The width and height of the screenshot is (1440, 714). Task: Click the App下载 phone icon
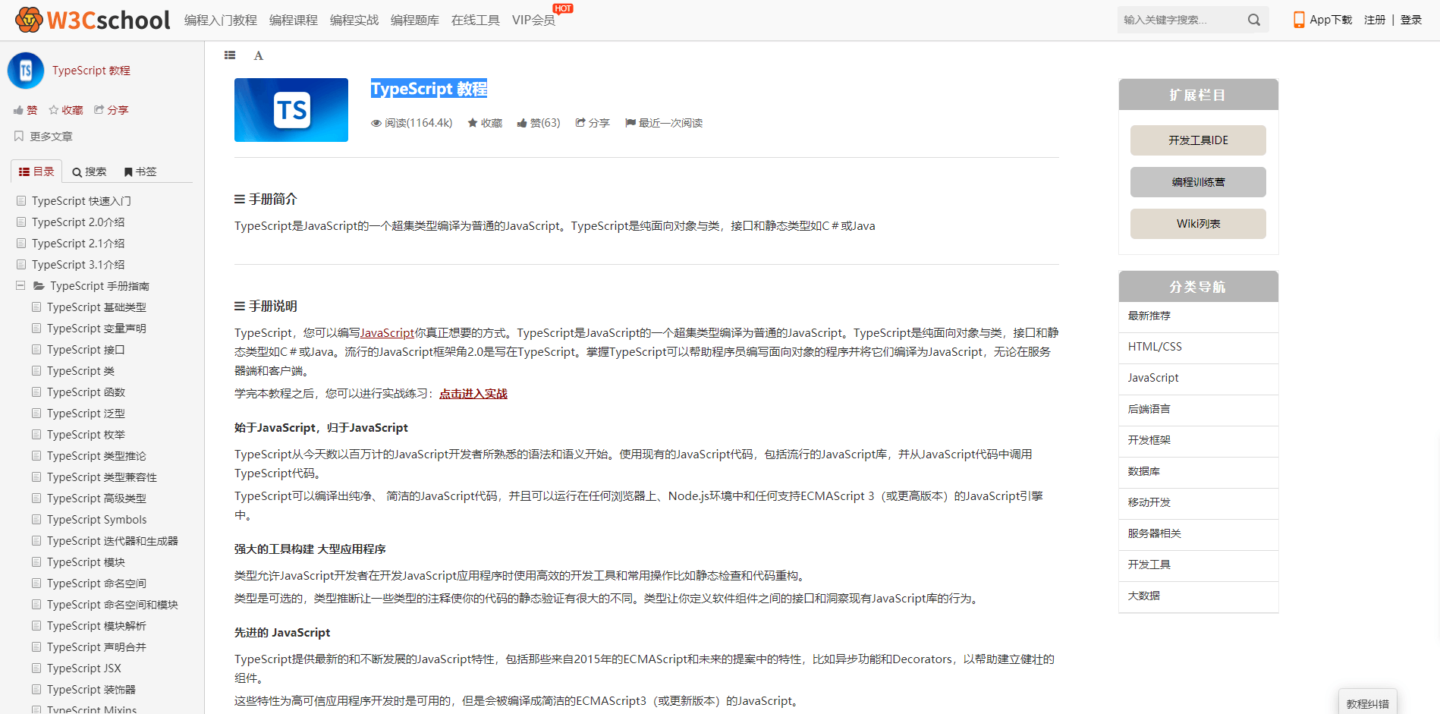point(1299,20)
